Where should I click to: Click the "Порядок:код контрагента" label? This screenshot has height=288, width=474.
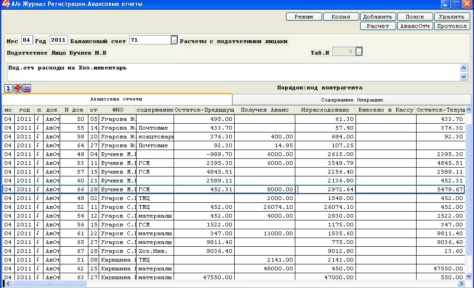click(x=319, y=88)
